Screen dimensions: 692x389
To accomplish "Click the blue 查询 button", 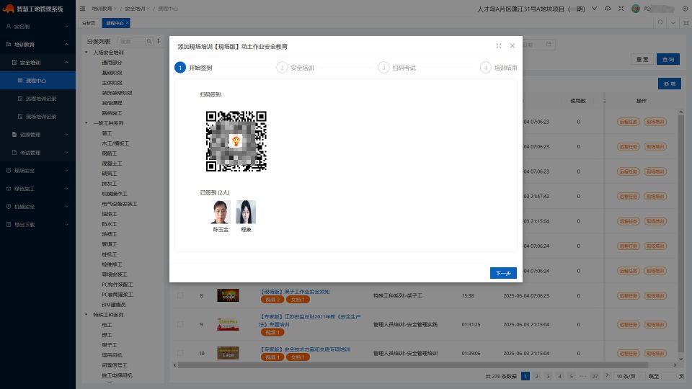I will (x=668, y=59).
